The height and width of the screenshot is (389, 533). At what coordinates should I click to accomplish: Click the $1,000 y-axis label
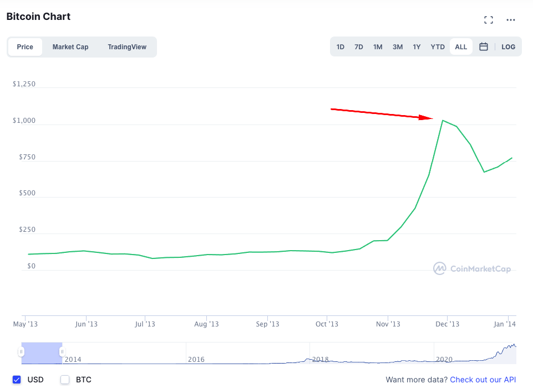click(x=24, y=121)
